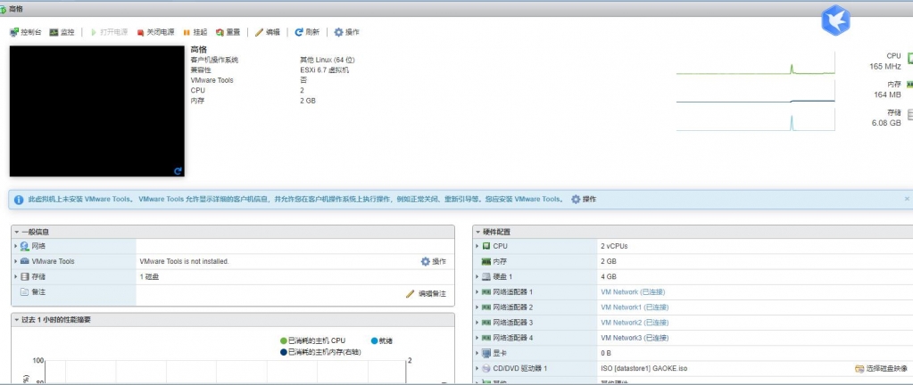Click the 编辑 edit pencil button

(267, 33)
